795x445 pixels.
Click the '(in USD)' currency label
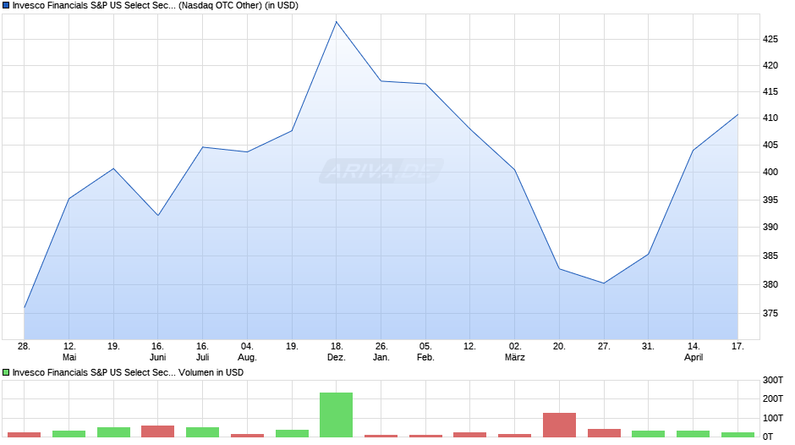(282, 6)
